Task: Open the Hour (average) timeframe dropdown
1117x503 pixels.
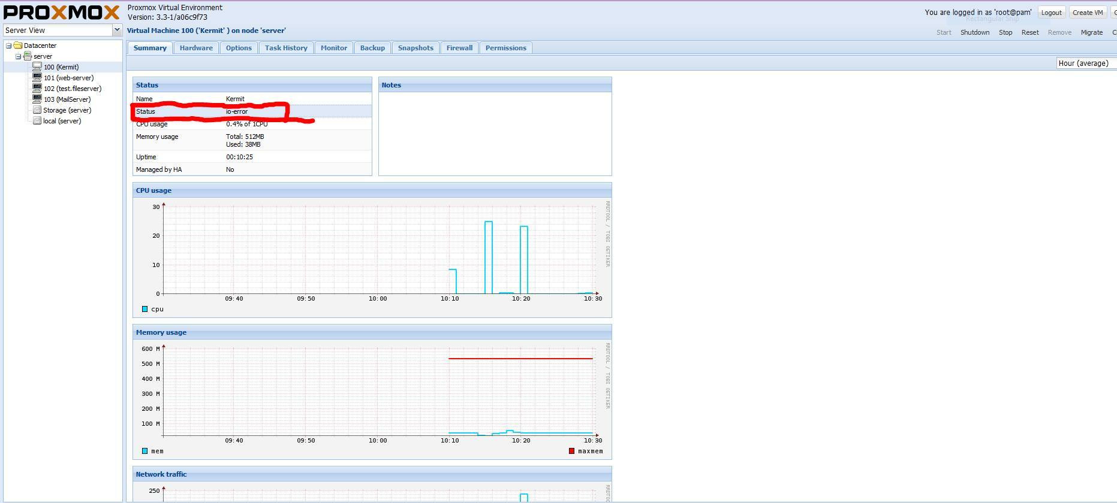Action: coord(1086,63)
